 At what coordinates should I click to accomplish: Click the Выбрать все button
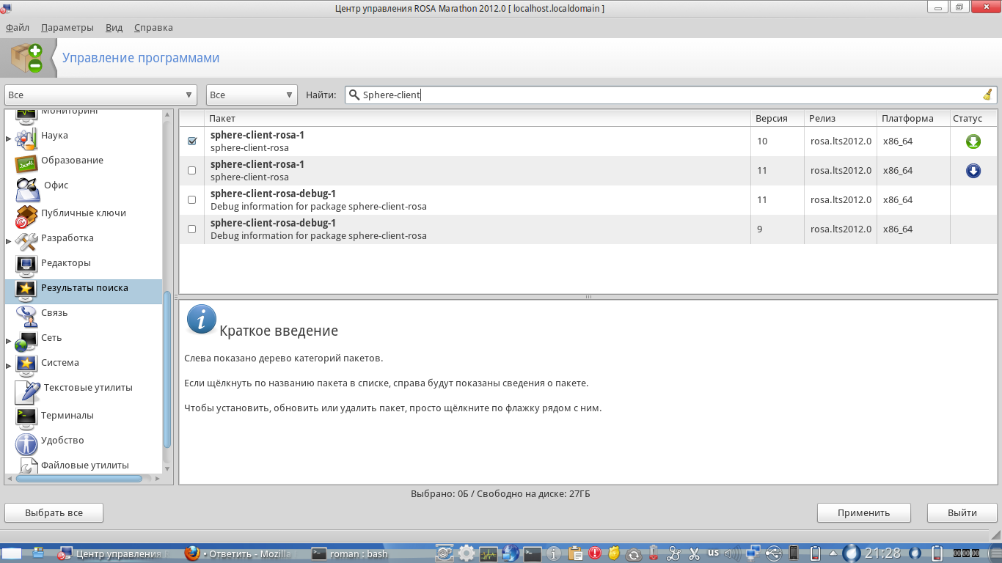point(54,513)
